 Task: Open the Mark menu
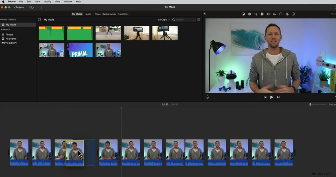[x=37, y=1]
